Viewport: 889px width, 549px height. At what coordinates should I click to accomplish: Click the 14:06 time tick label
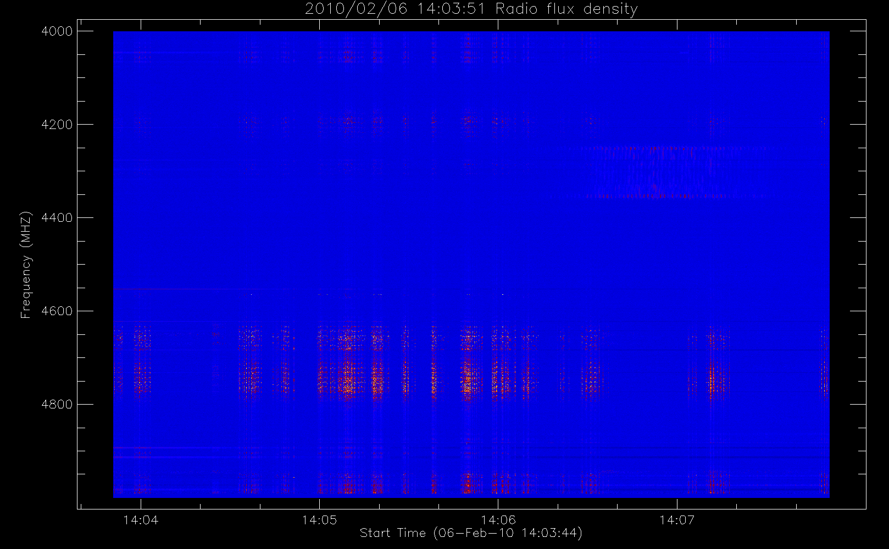pyautogui.click(x=498, y=519)
